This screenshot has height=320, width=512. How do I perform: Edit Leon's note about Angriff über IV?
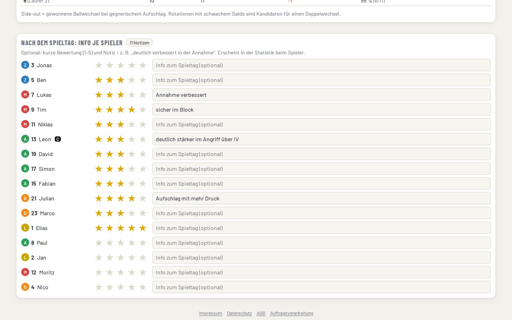click(x=321, y=139)
